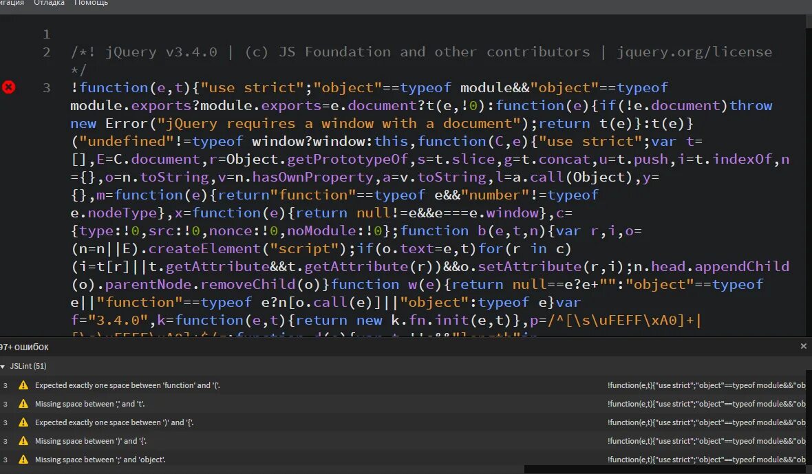Click hasOwnProperty in the code
Viewport: 812px width, 474px height.
[x=313, y=177]
